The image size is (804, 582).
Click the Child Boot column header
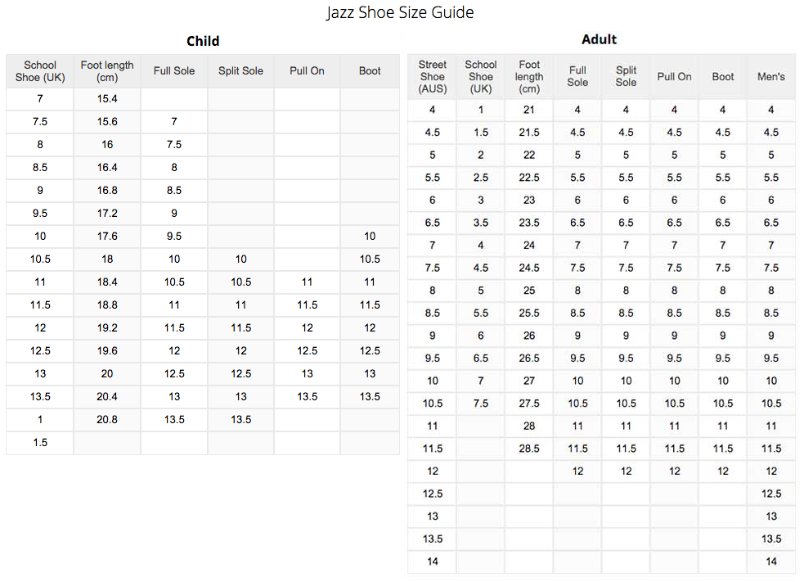coord(370,71)
